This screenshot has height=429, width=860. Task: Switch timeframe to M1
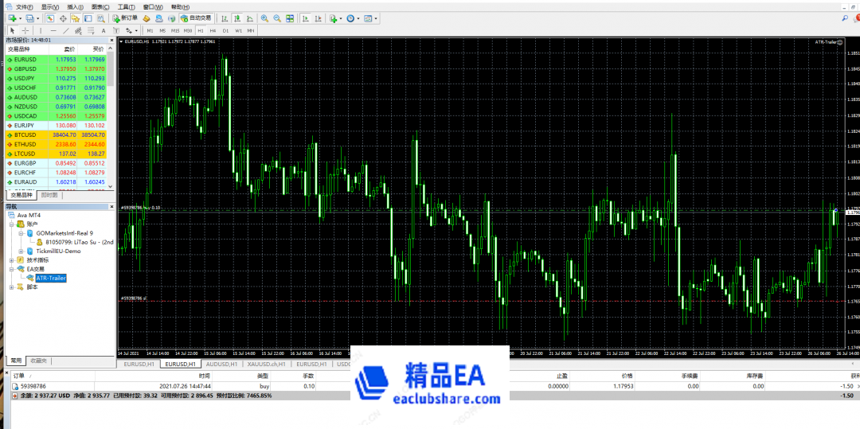tap(150, 31)
